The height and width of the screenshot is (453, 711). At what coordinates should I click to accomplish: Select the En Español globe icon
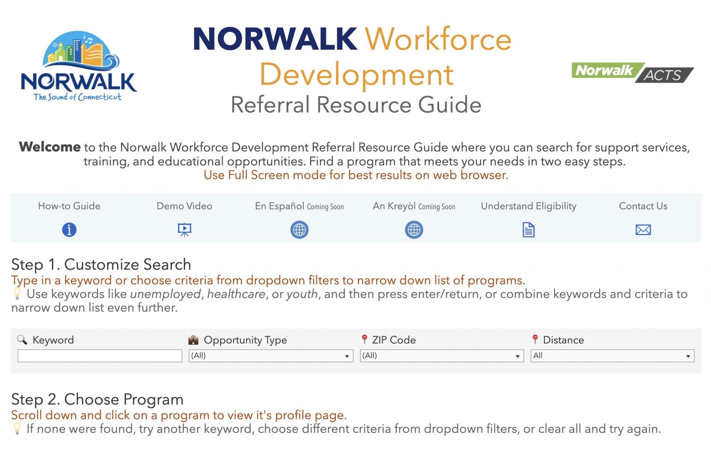(300, 229)
